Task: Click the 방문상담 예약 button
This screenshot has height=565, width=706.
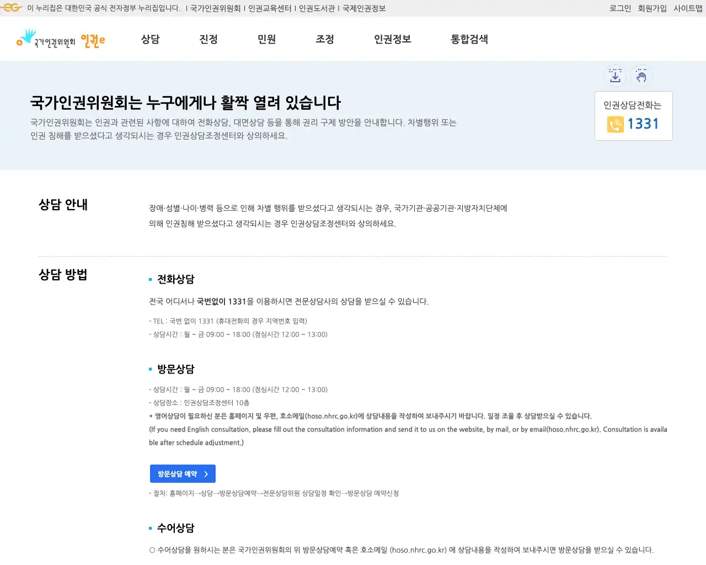Action: click(x=183, y=473)
